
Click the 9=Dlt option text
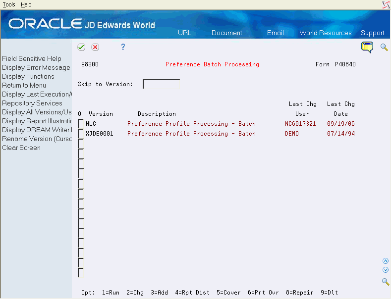click(x=329, y=293)
